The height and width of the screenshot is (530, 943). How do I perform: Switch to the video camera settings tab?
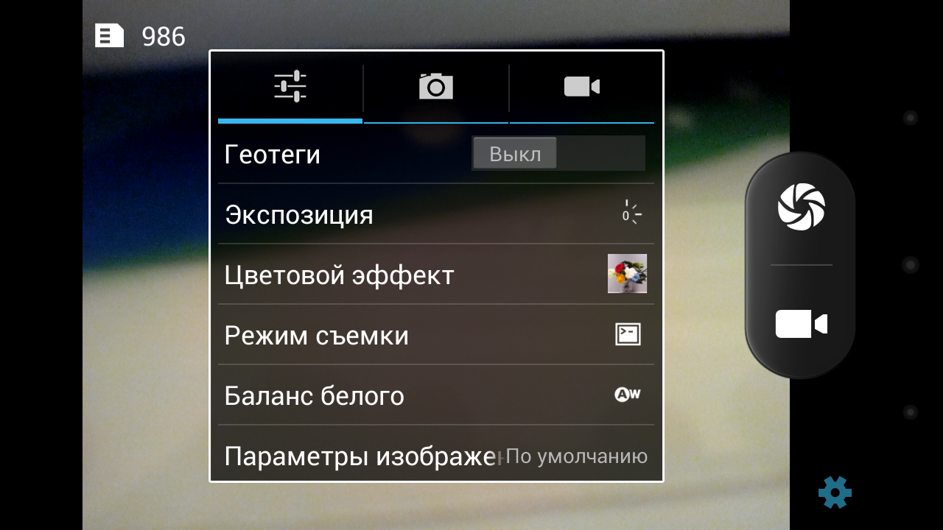point(582,87)
